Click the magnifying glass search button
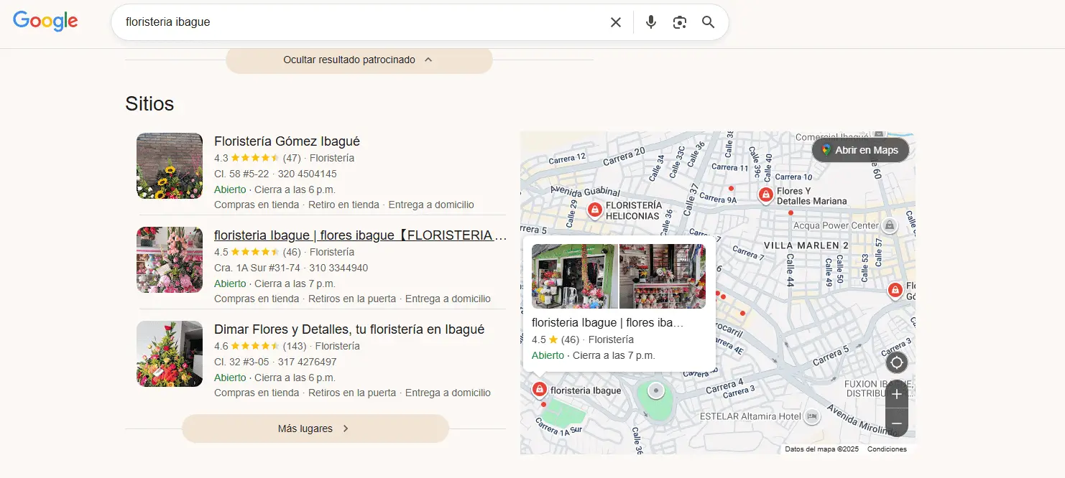Viewport: 1065px width, 478px height. (708, 22)
